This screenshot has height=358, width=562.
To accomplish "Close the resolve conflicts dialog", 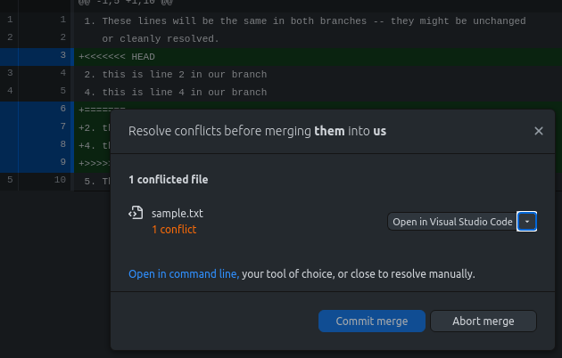I will click(x=538, y=131).
